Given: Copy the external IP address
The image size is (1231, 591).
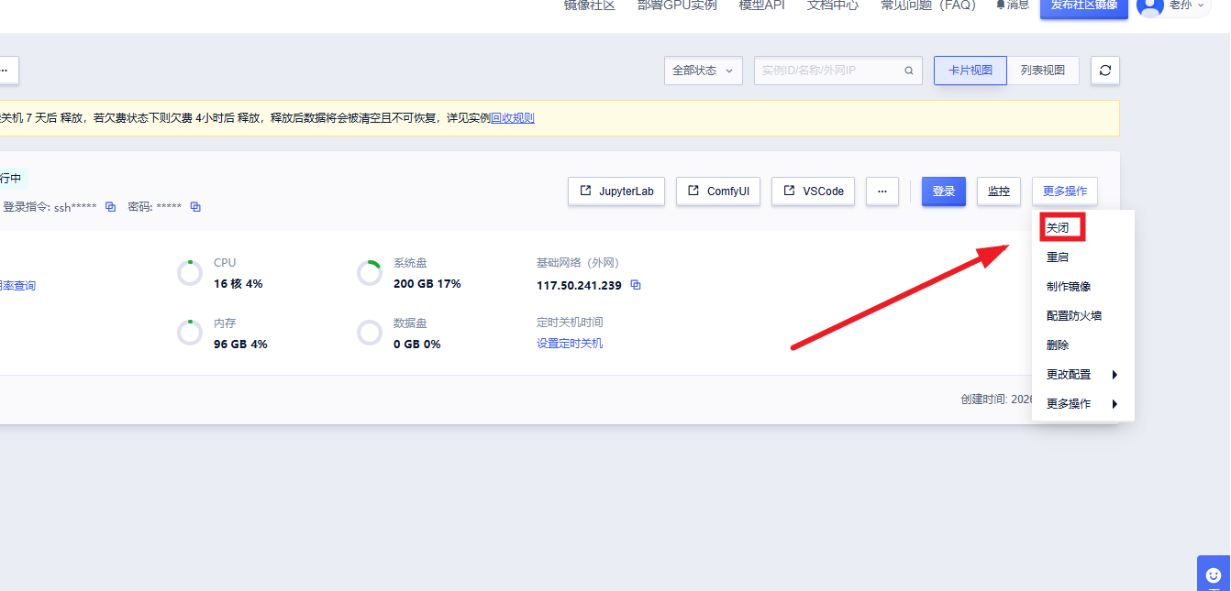Looking at the screenshot, I should pyautogui.click(x=636, y=285).
